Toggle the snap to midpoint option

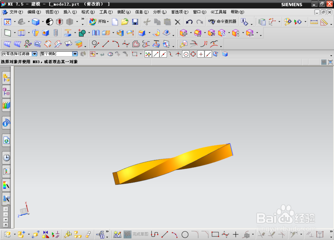coord(163,54)
